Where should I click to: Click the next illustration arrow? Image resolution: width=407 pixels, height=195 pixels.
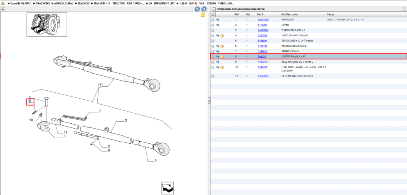click(x=204, y=9)
